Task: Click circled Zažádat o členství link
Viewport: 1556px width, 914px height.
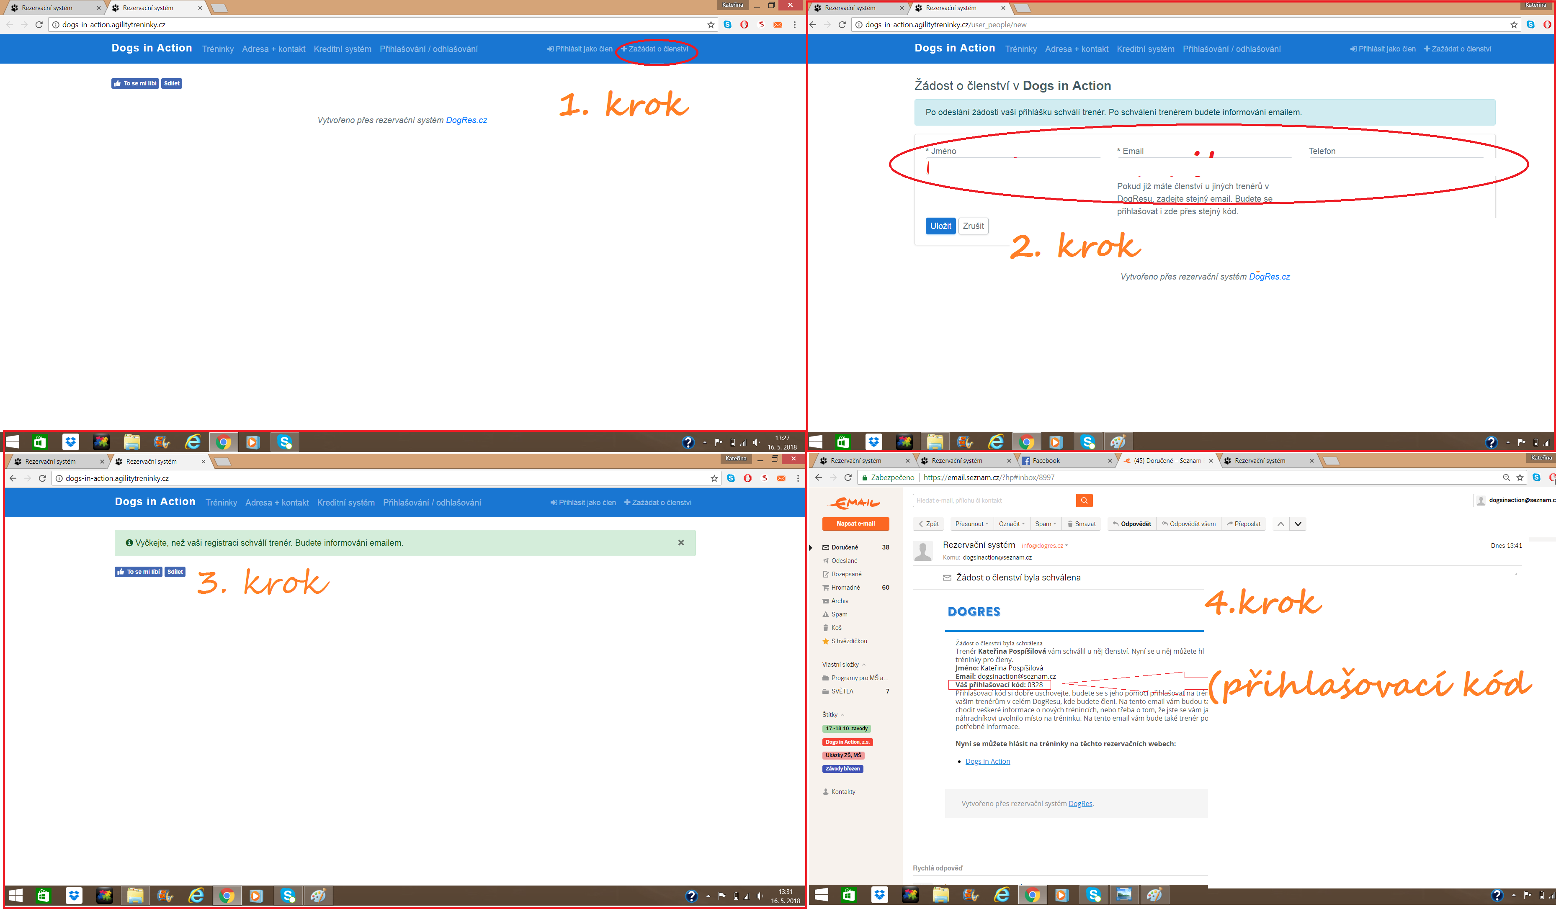Action: [x=654, y=49]
